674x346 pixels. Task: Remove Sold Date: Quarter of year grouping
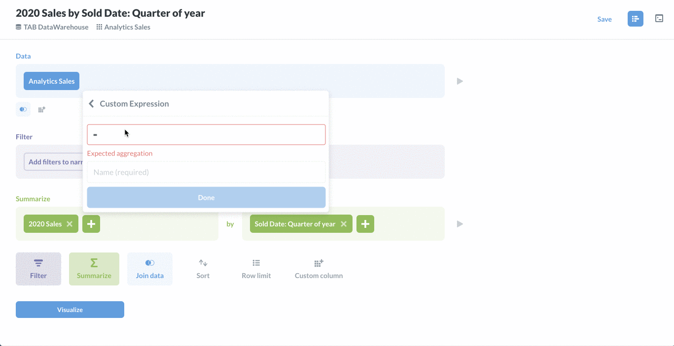(x=344, y=224)
